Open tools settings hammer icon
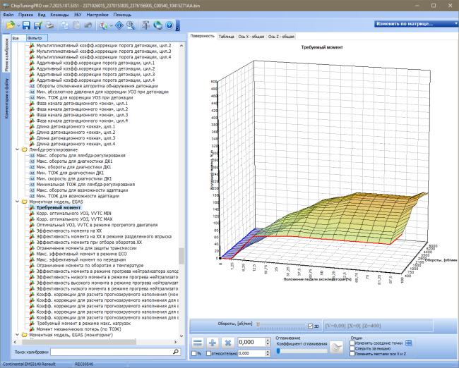Viewport: 459px width, 368px height. [x=145, y=25]
